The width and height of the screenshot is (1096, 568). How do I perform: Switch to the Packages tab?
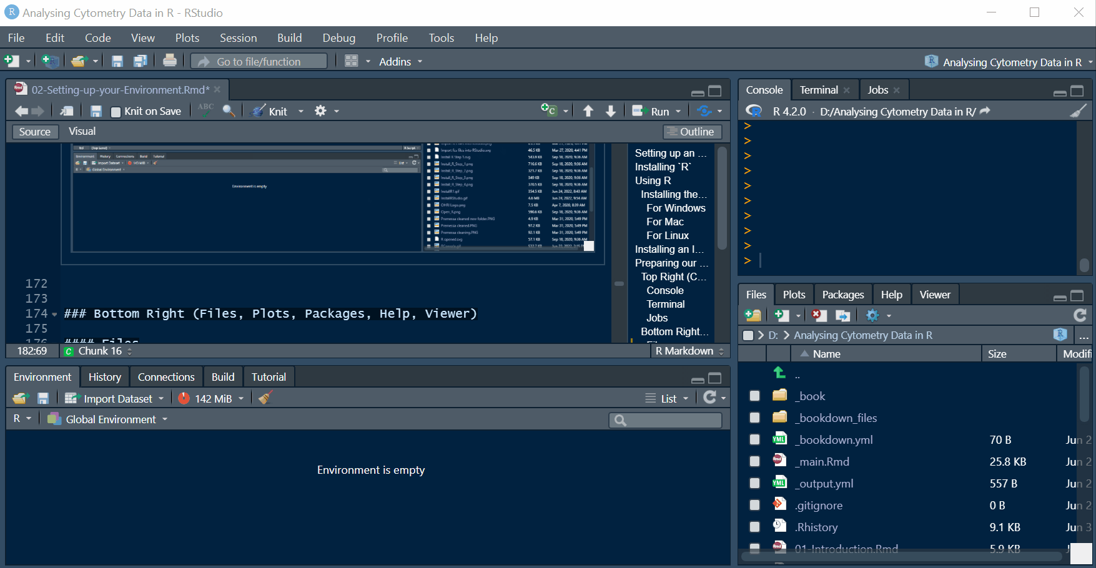pyautogui.click(x=843, y=295)
